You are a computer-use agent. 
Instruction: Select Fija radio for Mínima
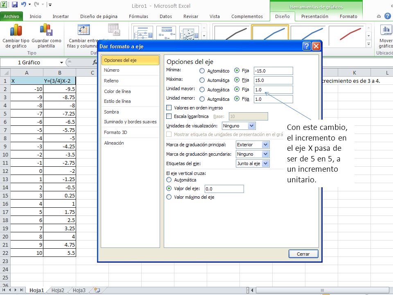tap(237, 70)
